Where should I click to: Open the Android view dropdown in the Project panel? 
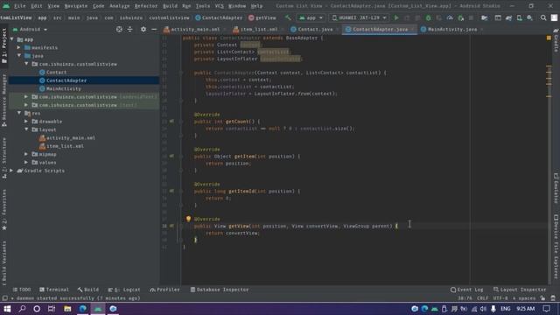(x=30, y=29)
